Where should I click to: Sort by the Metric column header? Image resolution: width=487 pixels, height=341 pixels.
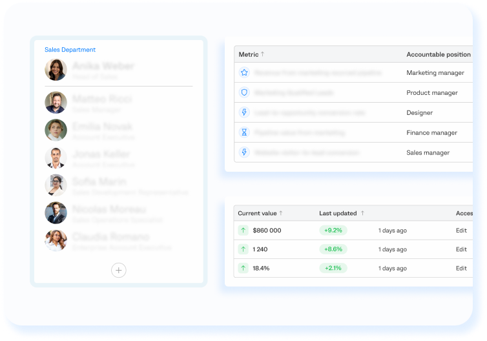251,54
